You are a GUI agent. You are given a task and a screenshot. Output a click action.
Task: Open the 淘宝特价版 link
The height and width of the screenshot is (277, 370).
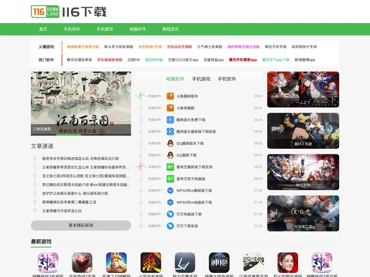pyautogui.click(x=154, y=60)
